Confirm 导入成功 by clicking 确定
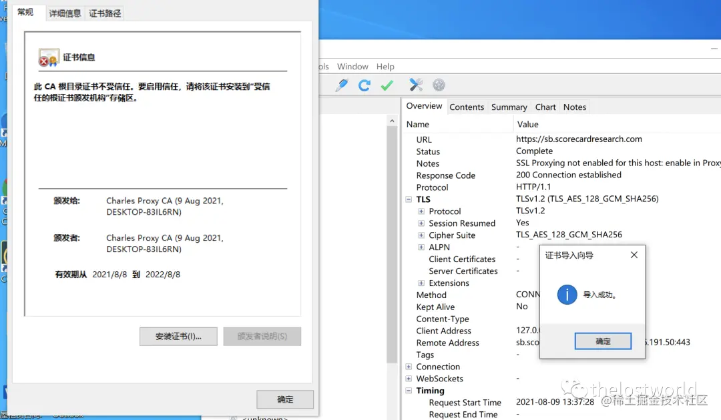721x420 pixels. 603,341
